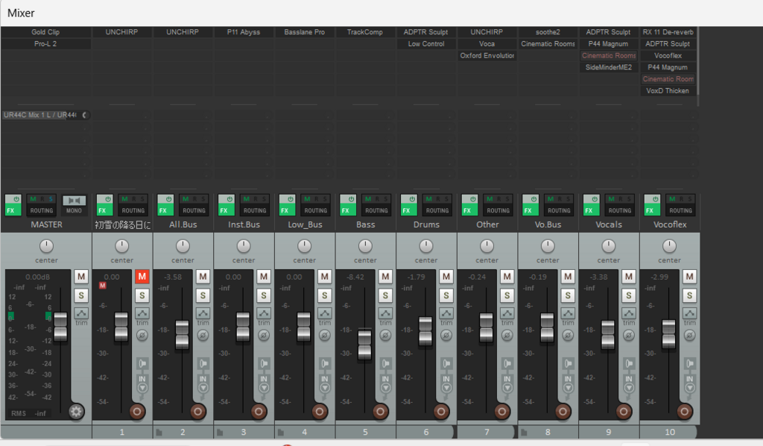Open the FX button on Bass track
Image resolution: width=763 pixels, height=446 pixels.
click(345, 210)
